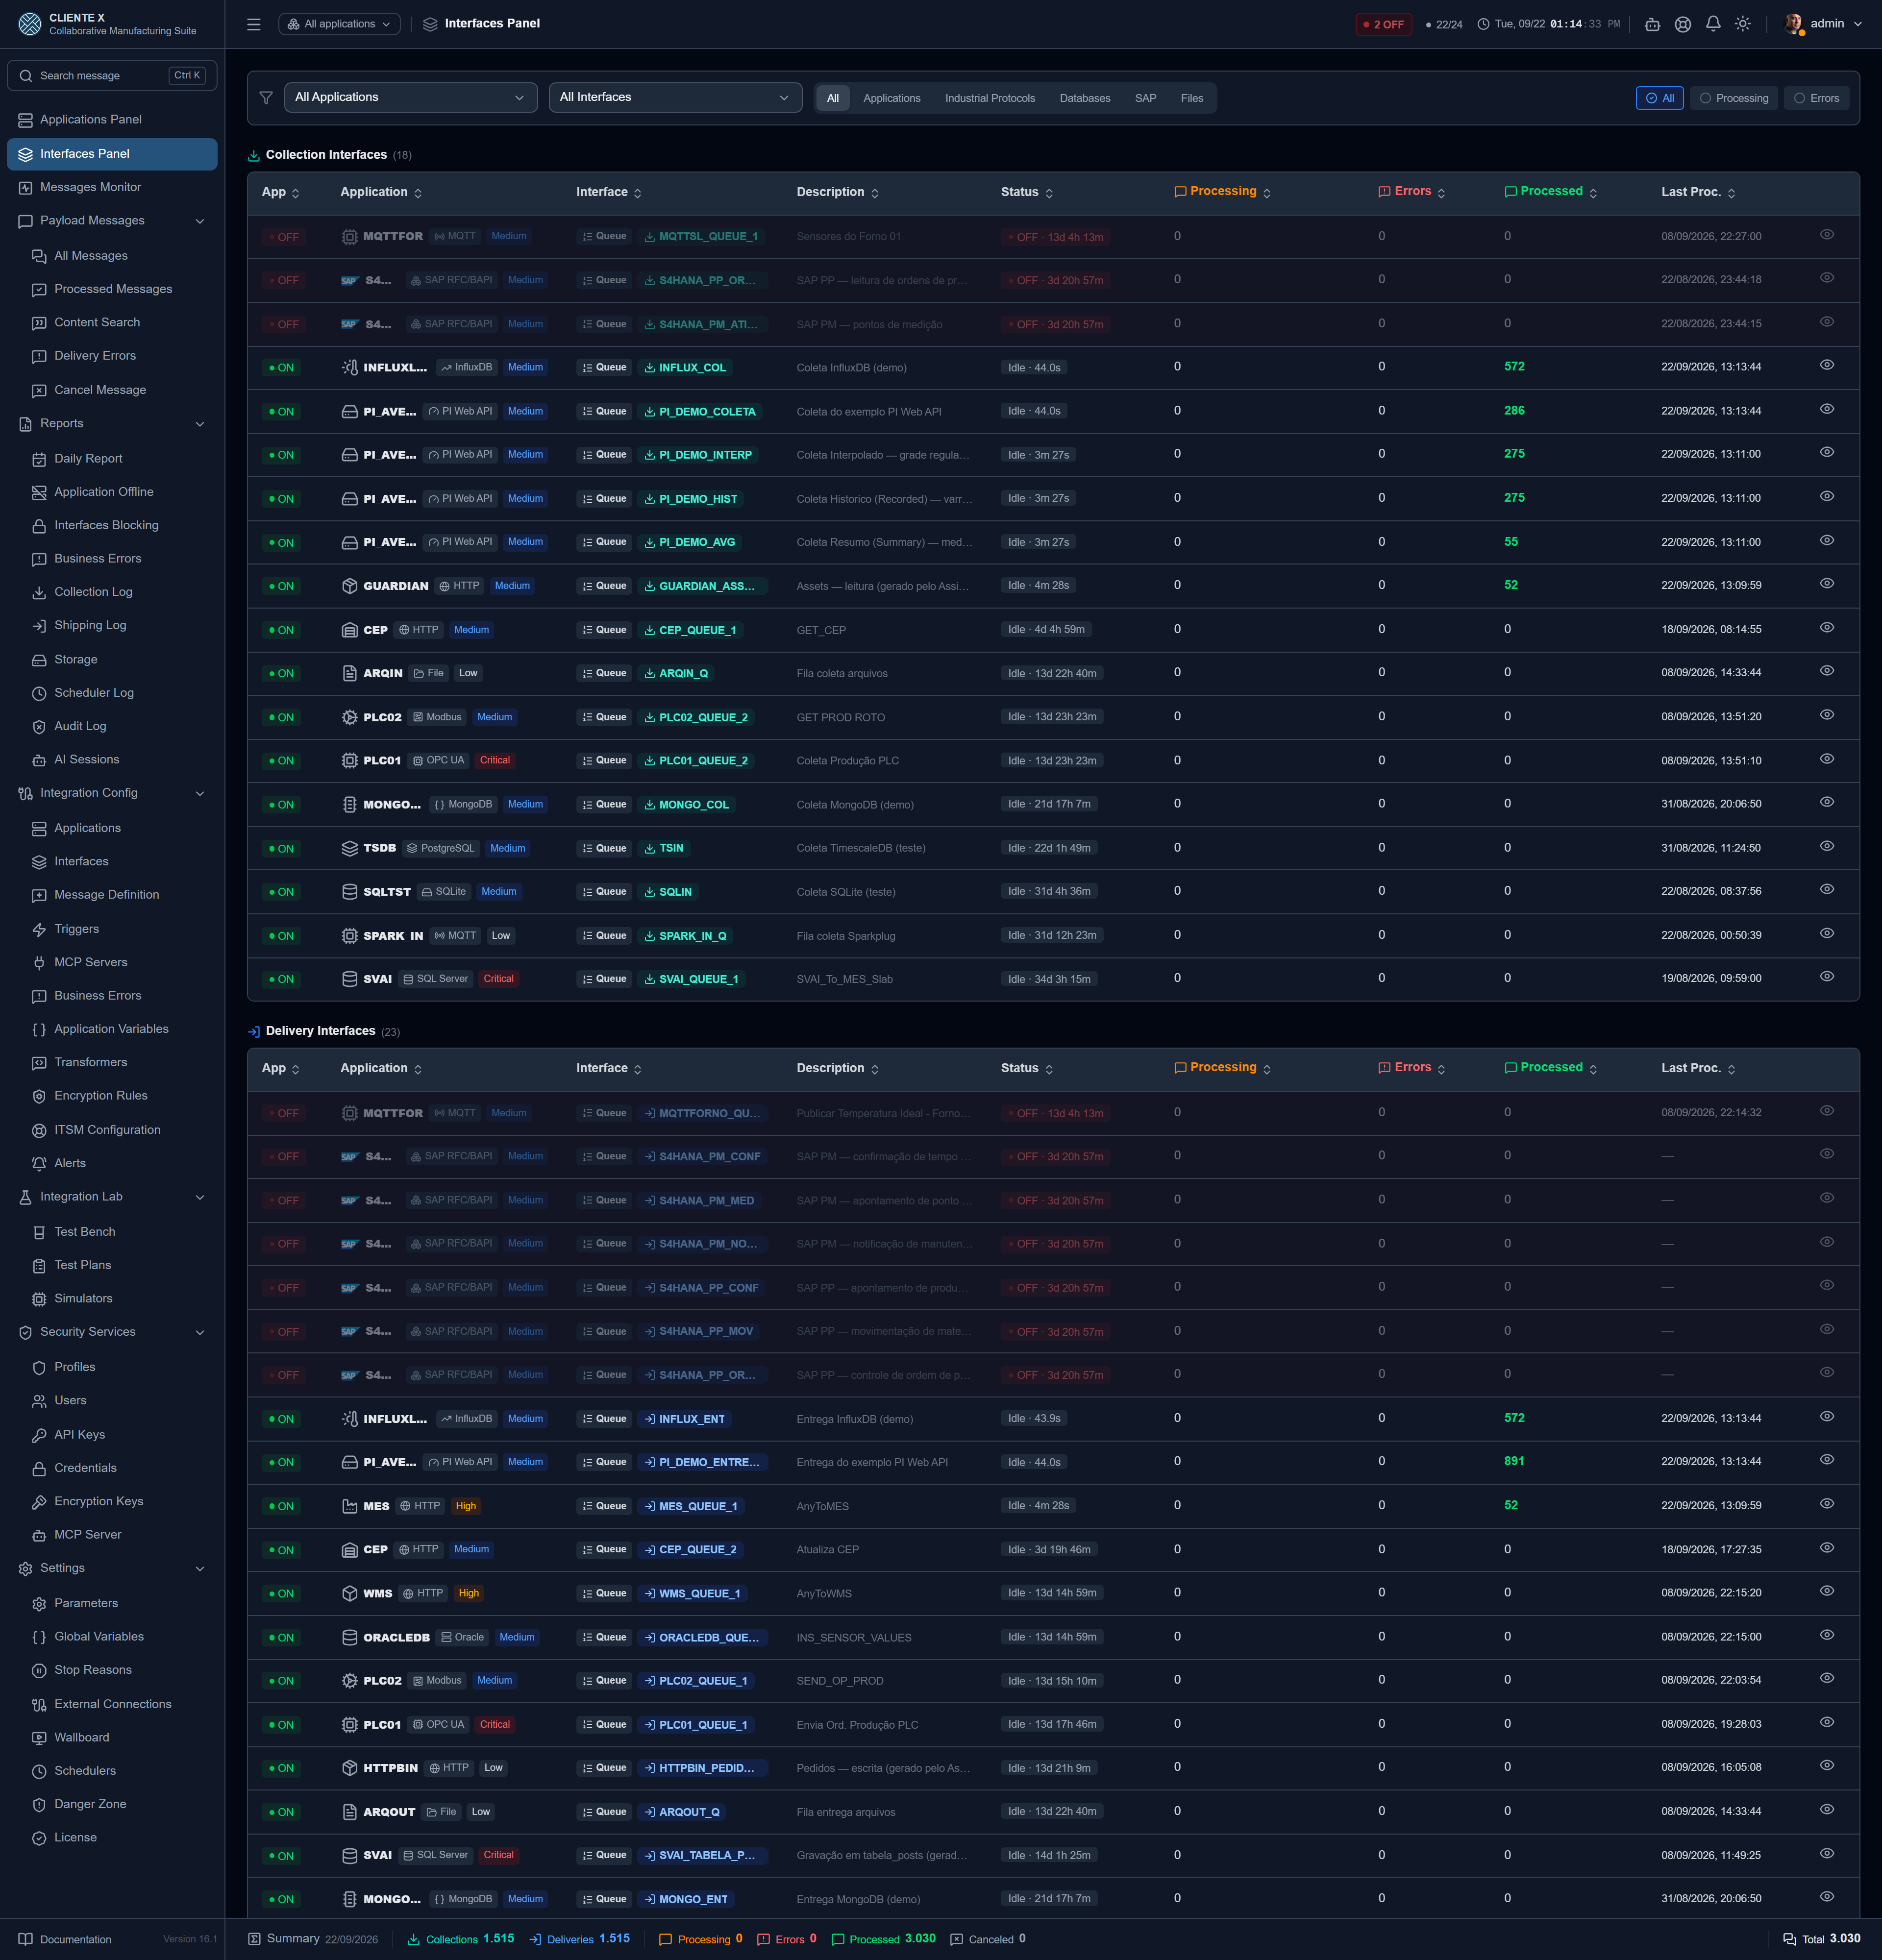Image resolution: width=1882 pixels, height=1960 pixels.
Task: Sort by Processed column header
Action: (x=1550, y=191)
